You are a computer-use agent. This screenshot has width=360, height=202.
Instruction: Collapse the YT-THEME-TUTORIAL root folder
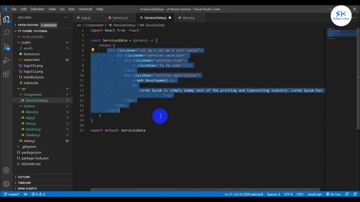point(33,31)
